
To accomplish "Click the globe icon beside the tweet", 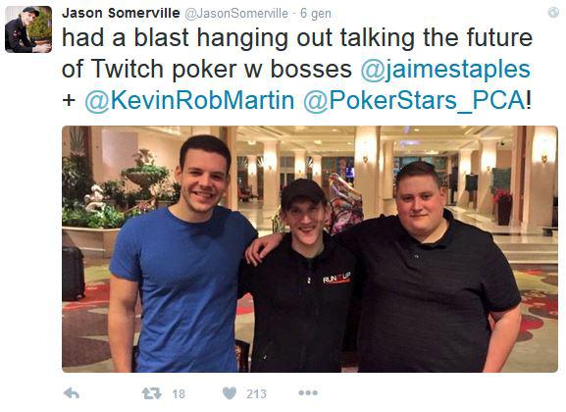I will point(553,13).
